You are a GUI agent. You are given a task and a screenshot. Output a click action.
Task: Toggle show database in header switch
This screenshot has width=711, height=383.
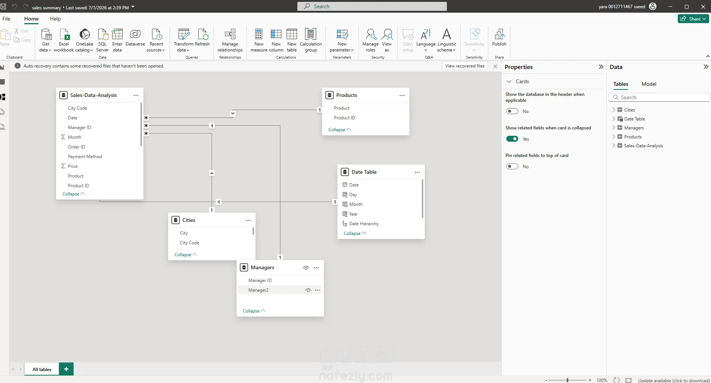click(x=512, y=111)
